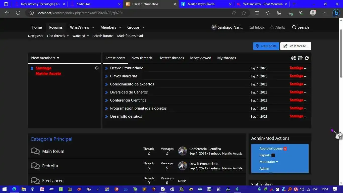Click the clock icon beside Santiago Nariño Acosta
This screenshot has width=343, height=193.
click(x=97, y=68)
